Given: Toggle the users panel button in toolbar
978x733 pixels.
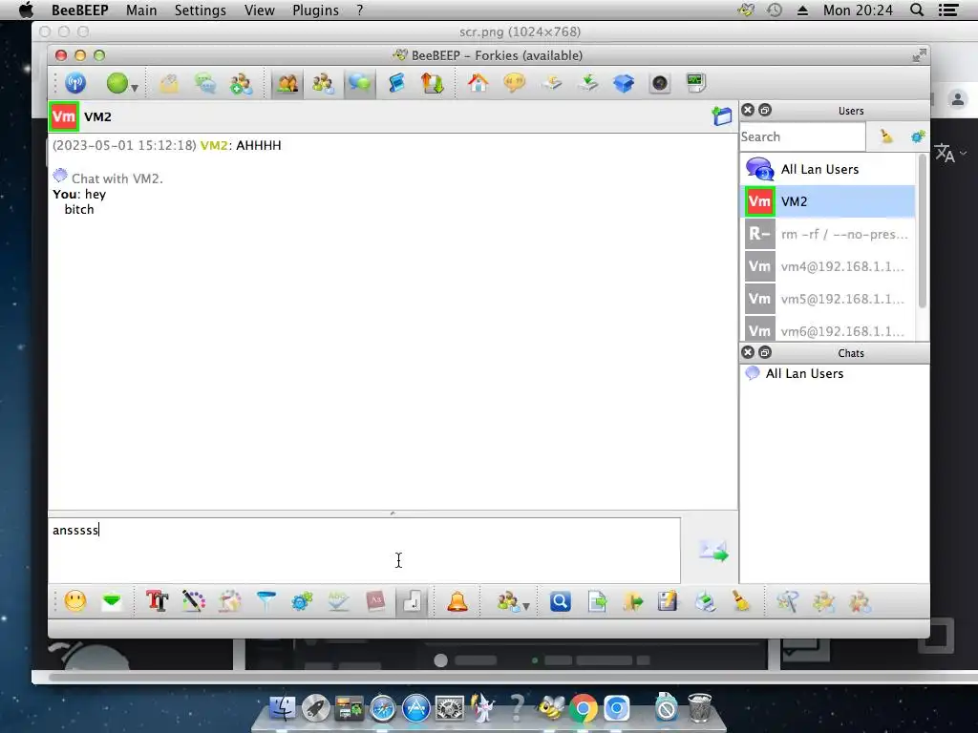Looking at the screenshot, I should (x=287, y=84).
